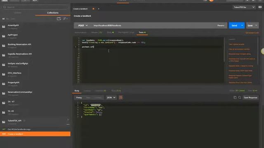Expand the TalenTEK_API details arrow

tap(68, 120)
